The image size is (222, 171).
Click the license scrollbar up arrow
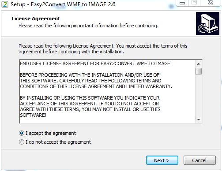click(199, 64)
